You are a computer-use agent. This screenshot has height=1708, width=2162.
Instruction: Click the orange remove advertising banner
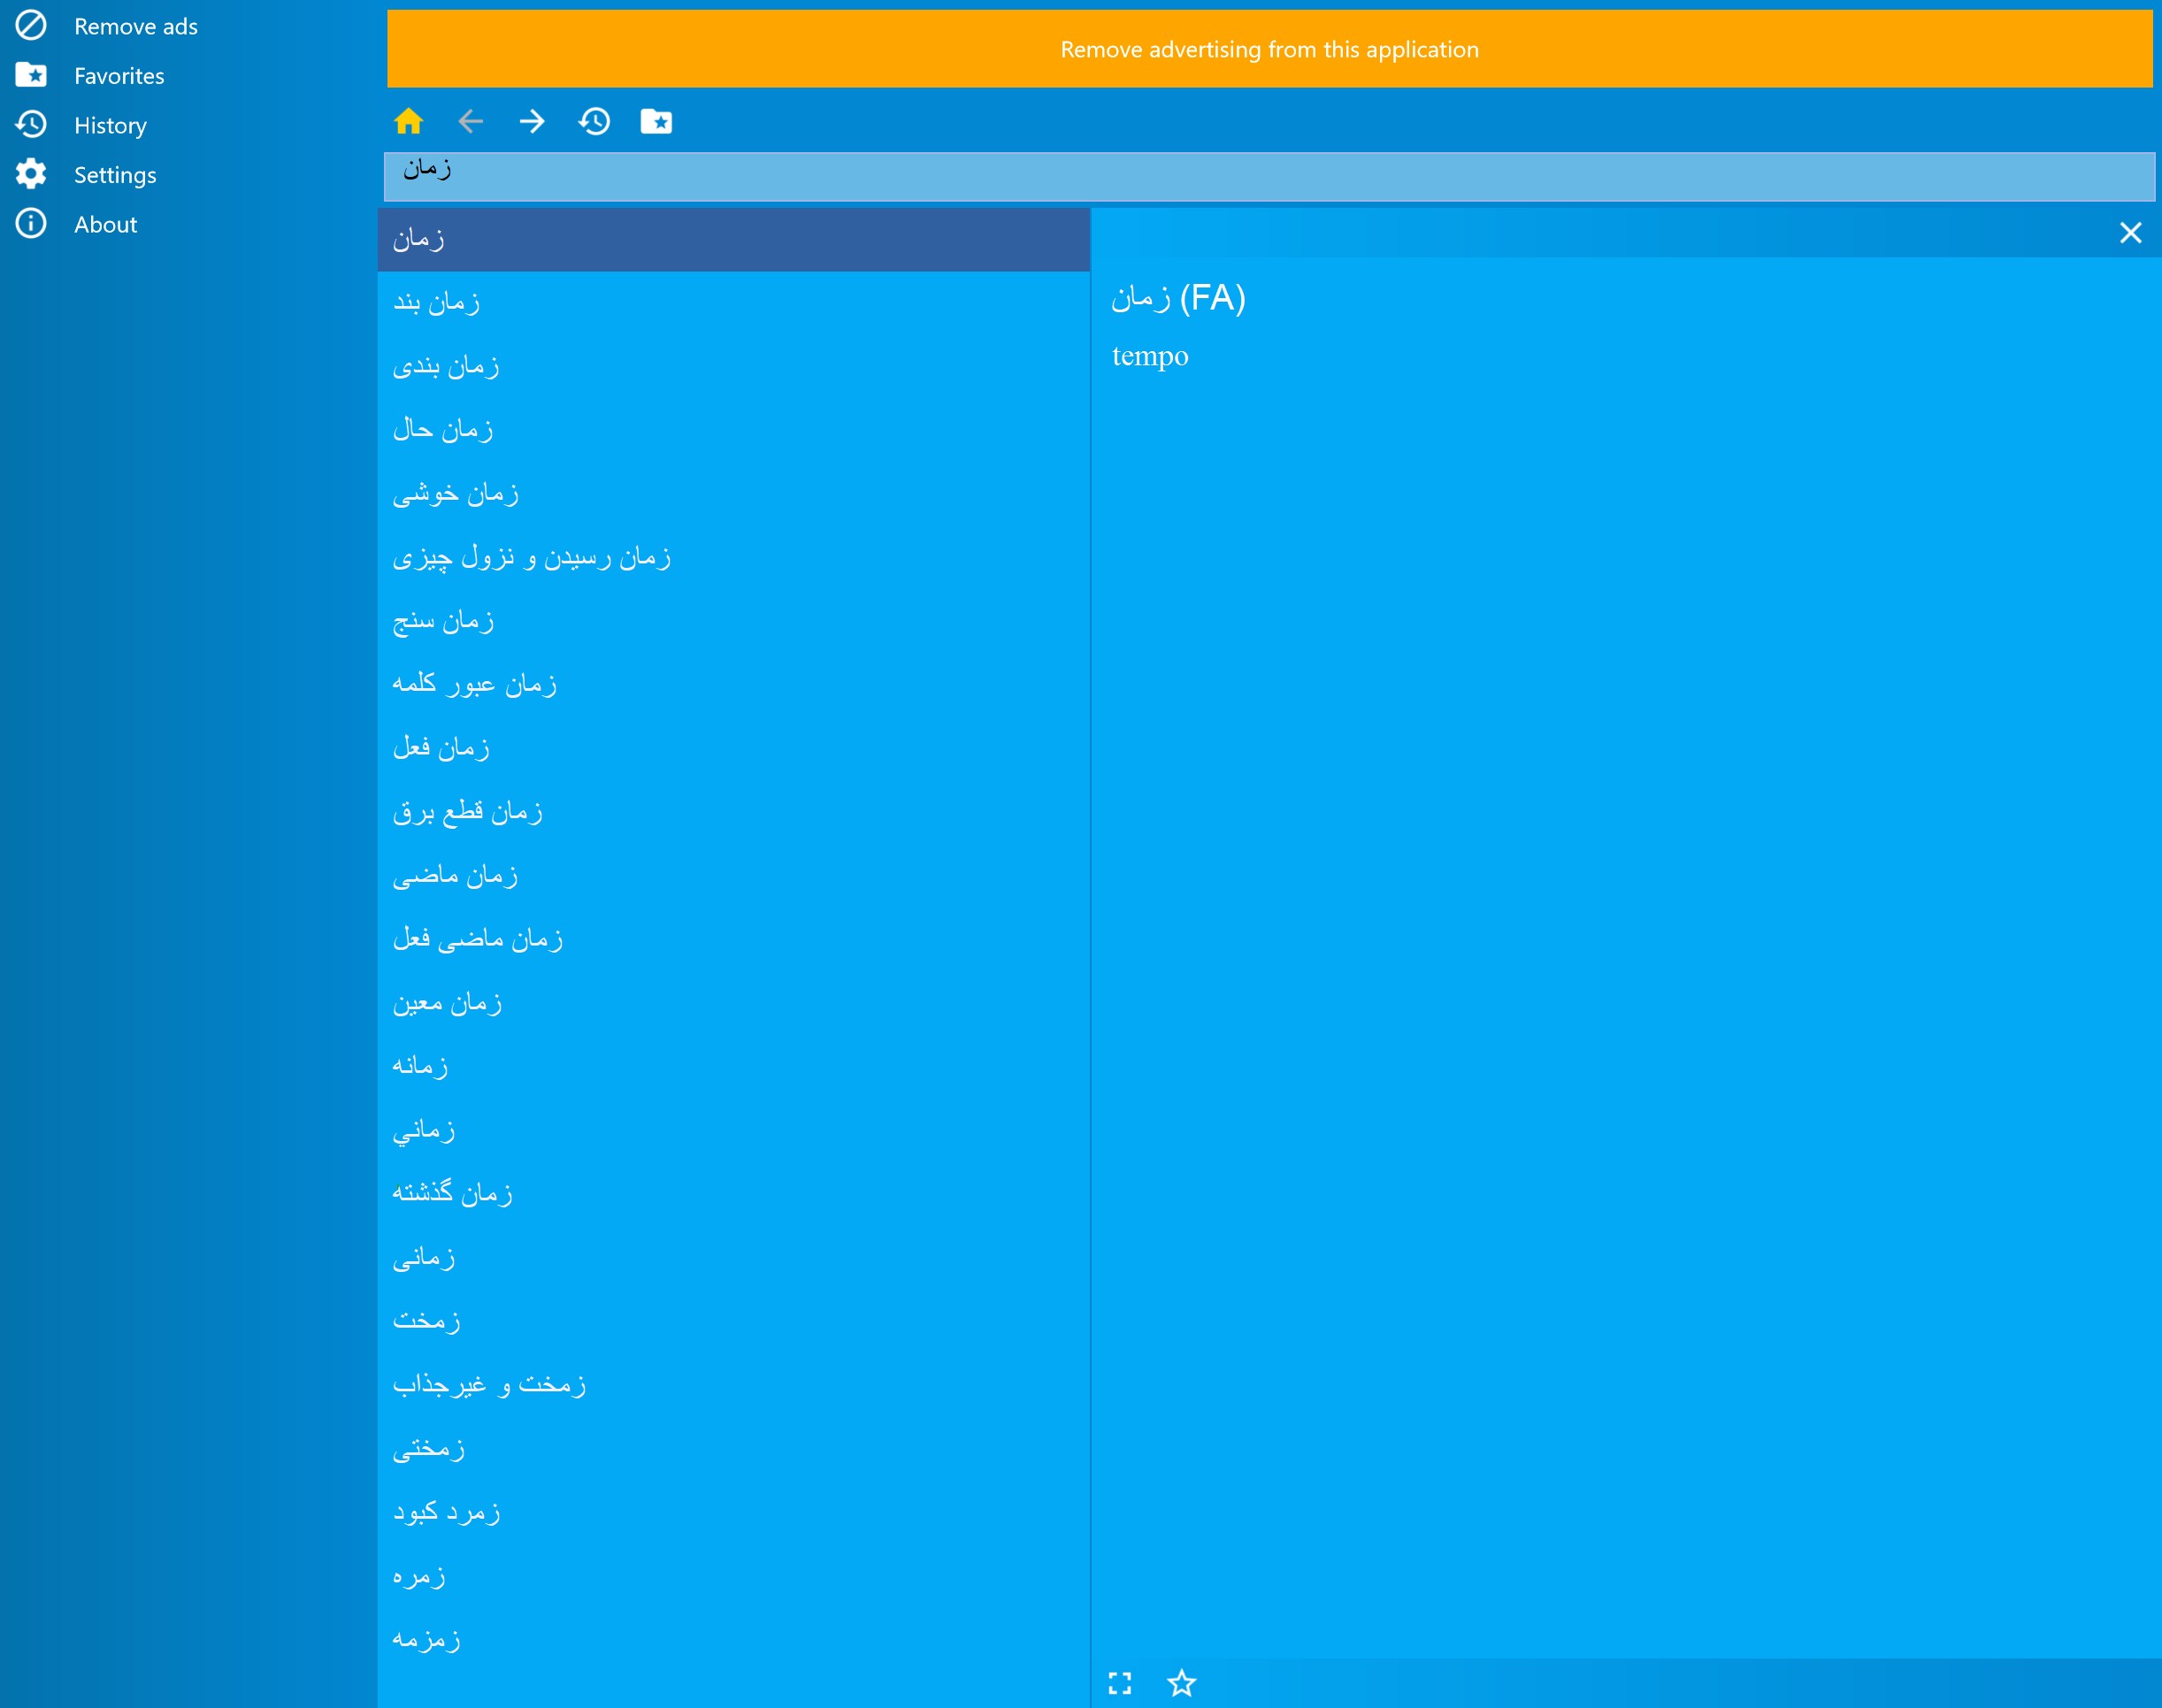coord(1269,49)
